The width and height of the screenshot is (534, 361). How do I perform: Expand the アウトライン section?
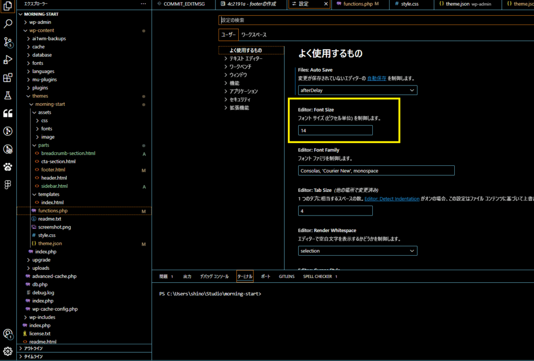pos(84,348)
